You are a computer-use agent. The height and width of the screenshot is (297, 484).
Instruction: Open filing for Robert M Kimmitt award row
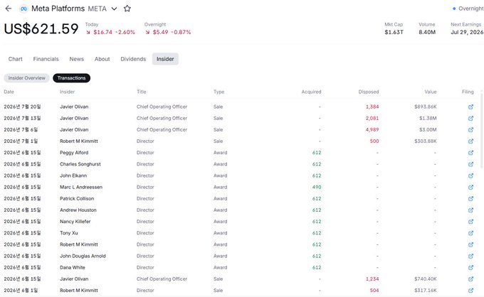(x=470, y=244)
